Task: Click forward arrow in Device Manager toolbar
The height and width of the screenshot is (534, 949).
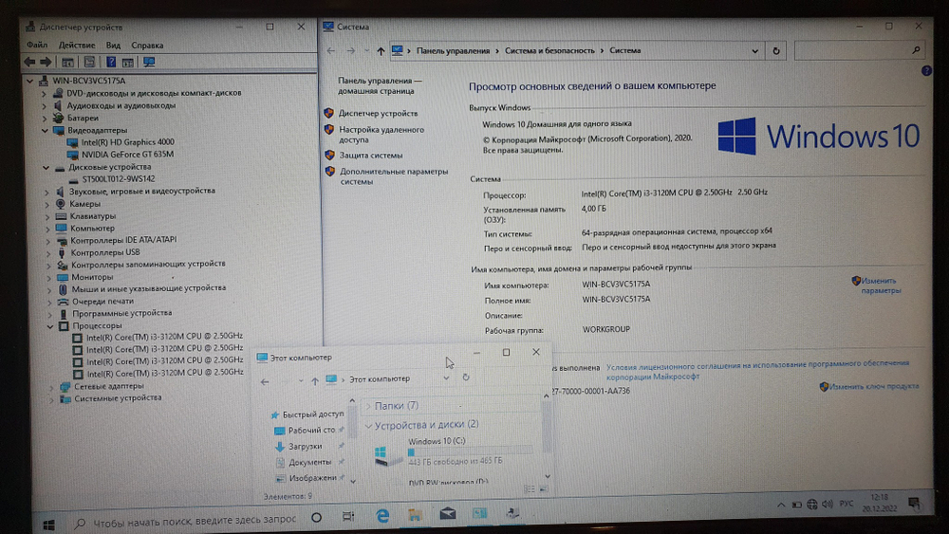Action: click(x=46, y=62)
